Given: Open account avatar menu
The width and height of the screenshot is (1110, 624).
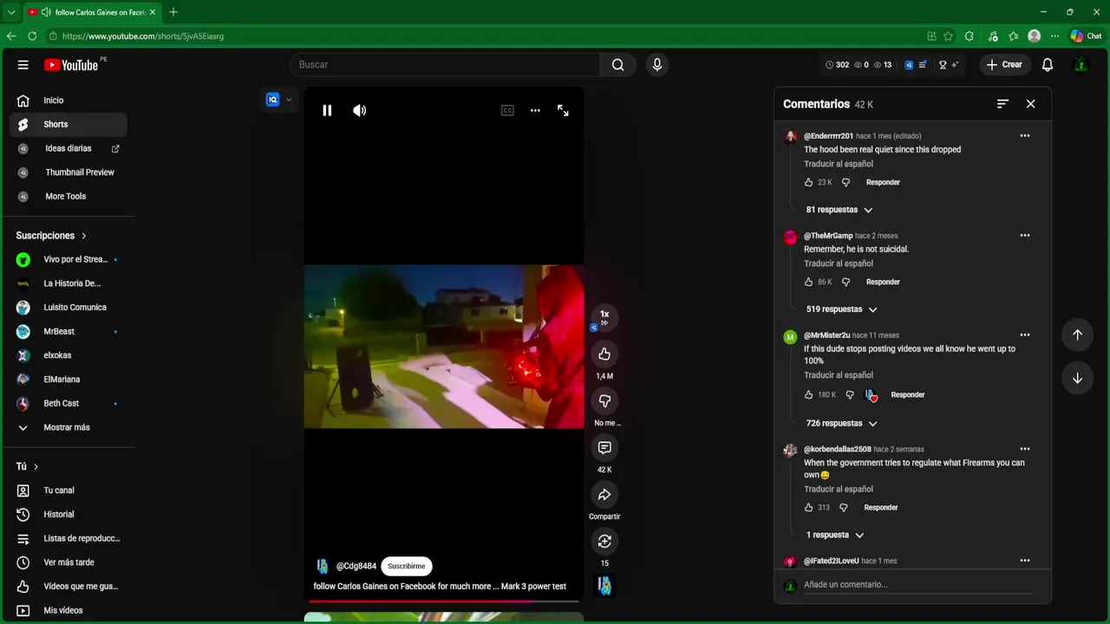Looking at the screenshot, I should pyautogui.click(x=1081, y=65).
